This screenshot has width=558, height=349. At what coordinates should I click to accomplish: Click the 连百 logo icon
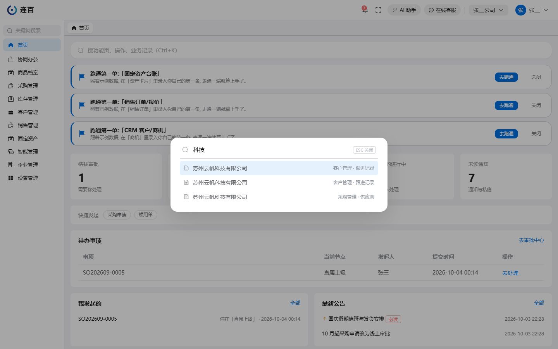pyautogui.click(x=12, y=10)
